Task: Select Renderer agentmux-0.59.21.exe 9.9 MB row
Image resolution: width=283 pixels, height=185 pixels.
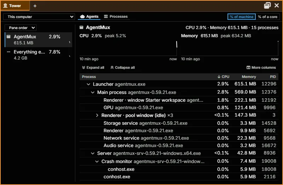Action: coord(179,130)
